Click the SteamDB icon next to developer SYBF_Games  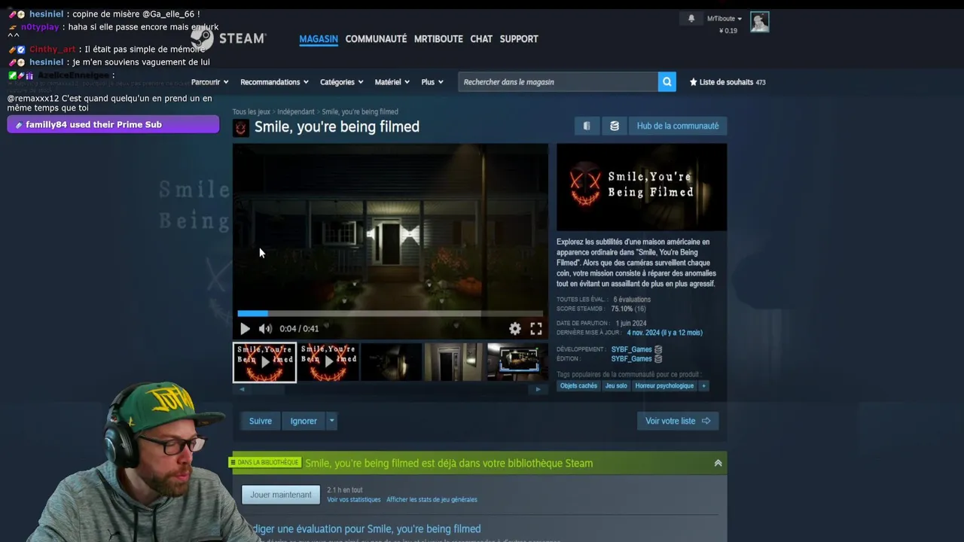pyautogui.click(x=658, y=349)
